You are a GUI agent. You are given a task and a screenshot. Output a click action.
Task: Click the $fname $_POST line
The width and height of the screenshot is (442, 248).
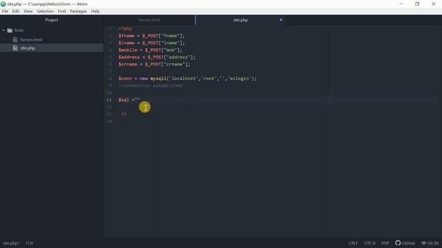152,36
